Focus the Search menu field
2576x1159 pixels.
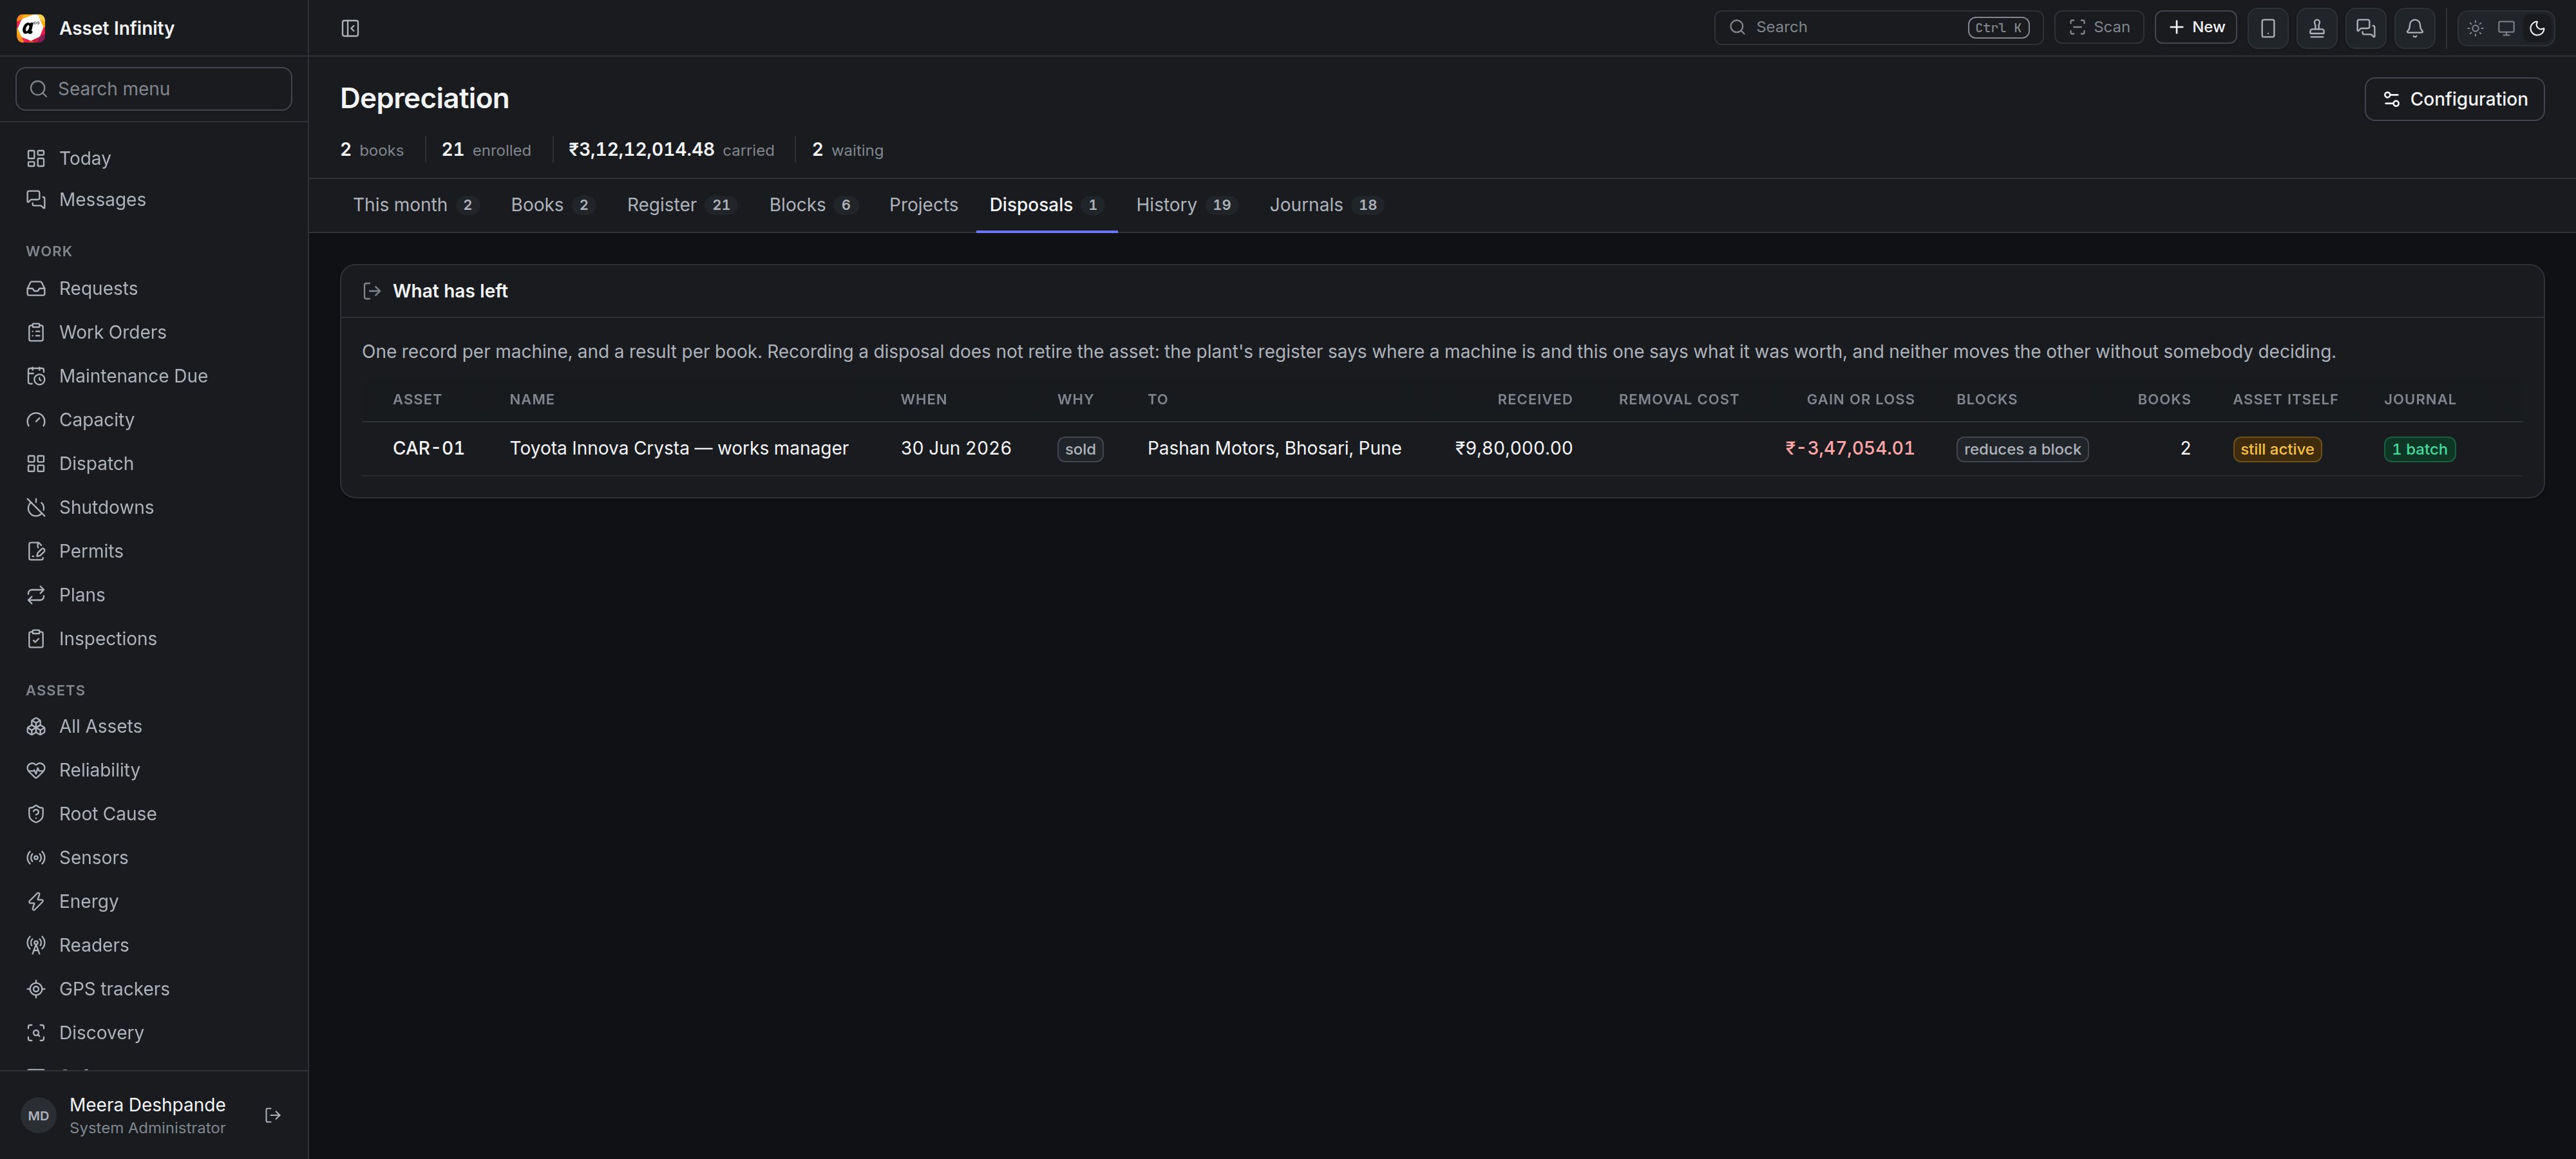tap(154, 89)
